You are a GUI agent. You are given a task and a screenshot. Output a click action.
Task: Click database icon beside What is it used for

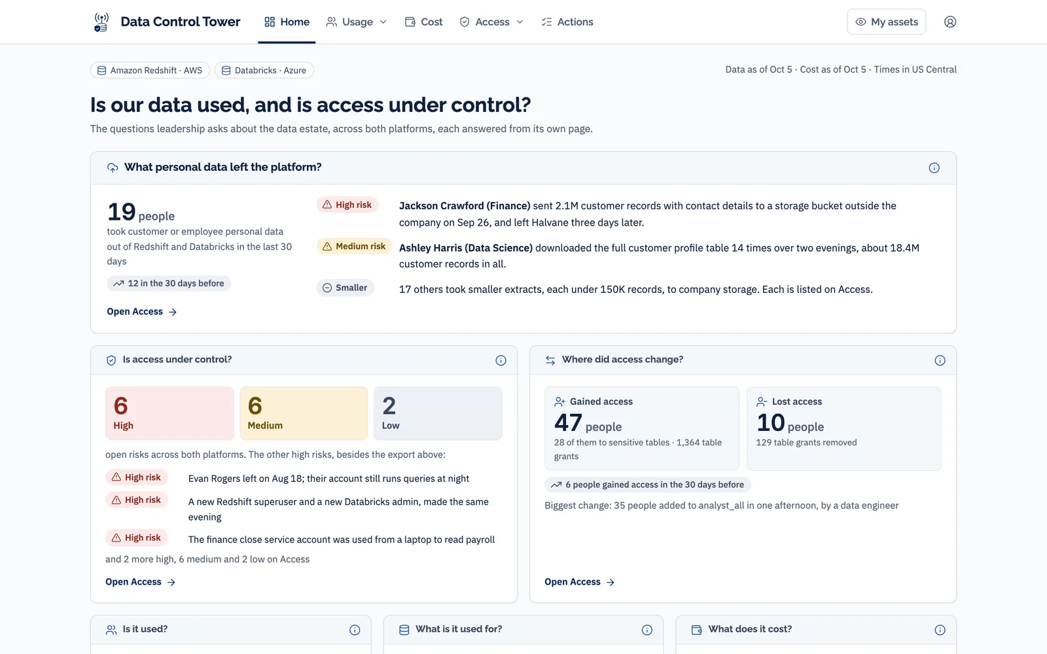coord(404,630)
